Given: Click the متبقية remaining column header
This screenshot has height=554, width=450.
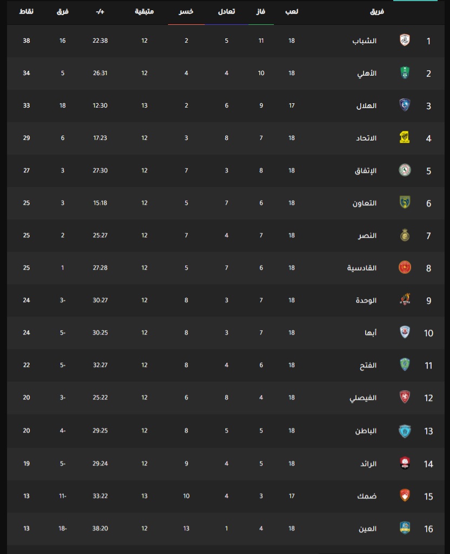Looking at the screenshot, I should (144, 12).
